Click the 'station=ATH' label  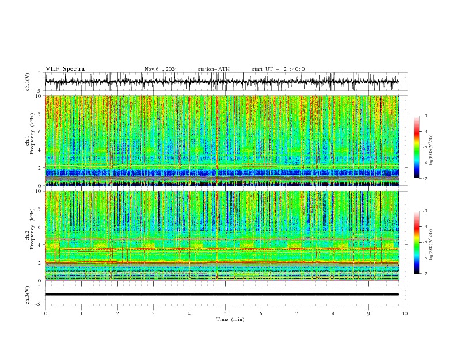coord(214,69)
